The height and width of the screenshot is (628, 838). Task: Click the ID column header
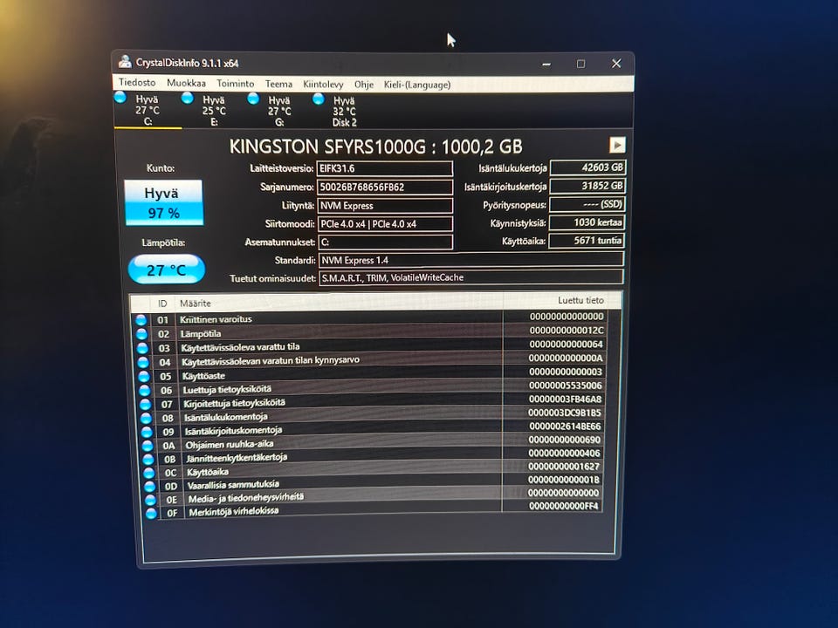tap(162, 304)
